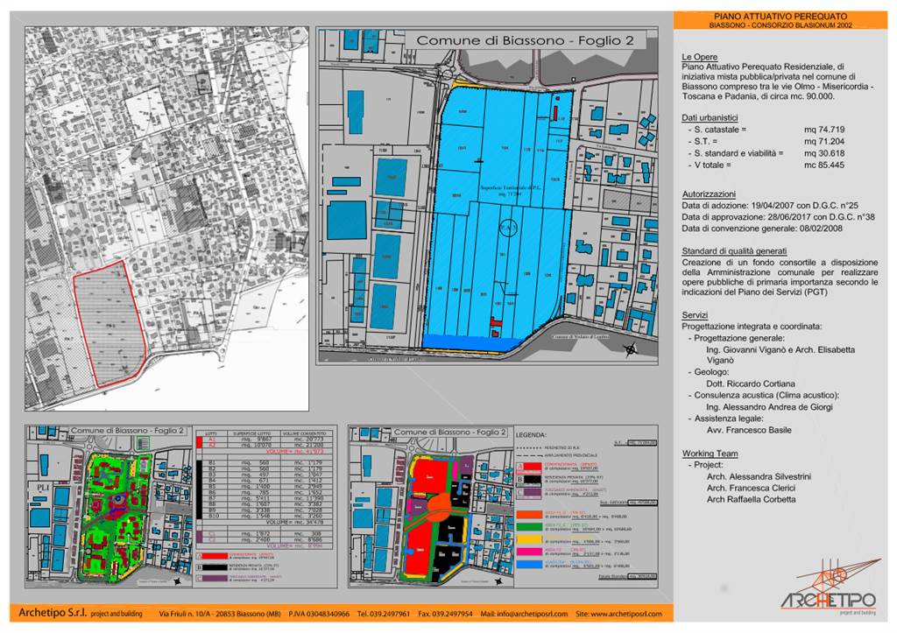897x633 pixels.
Task: Click the 'Data di adozione: 19/04/2007' line
Action: coord(769,205)
